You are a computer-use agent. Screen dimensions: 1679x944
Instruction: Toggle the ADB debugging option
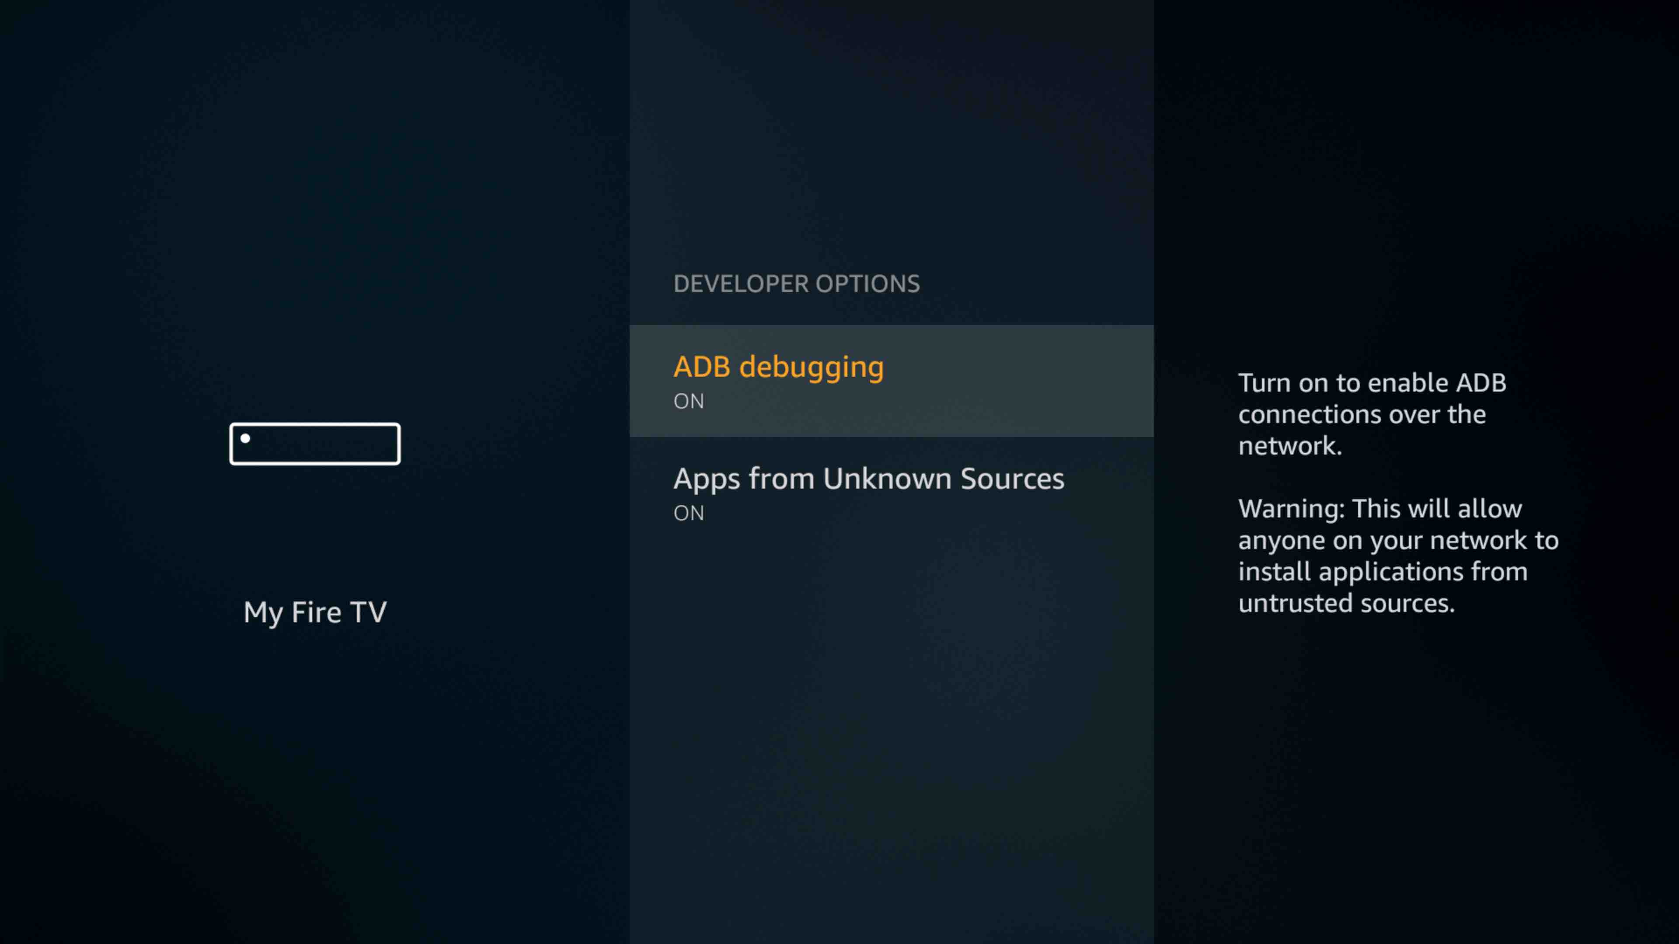tap(891, 381)
